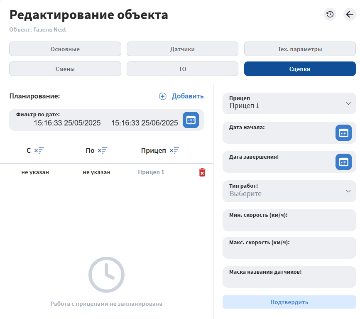The width and height of the screenshot is (360, 319).
Task: Click the back arrow icon
Action: (350, 15)
